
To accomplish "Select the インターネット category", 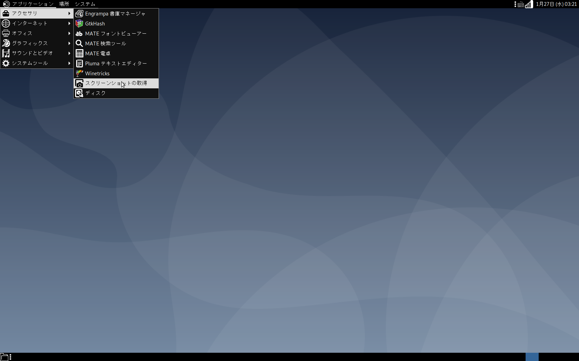I will tap(37, 23).
